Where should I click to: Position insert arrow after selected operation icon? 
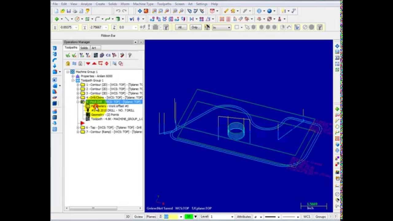point(100,64)
